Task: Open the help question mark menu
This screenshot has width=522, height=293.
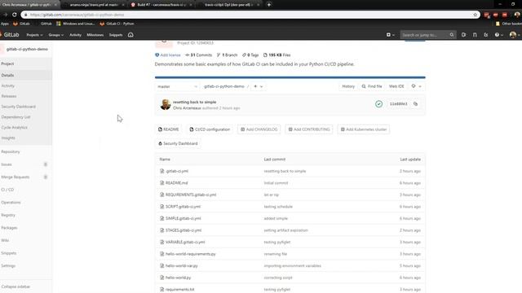Action: pos(498,35)
